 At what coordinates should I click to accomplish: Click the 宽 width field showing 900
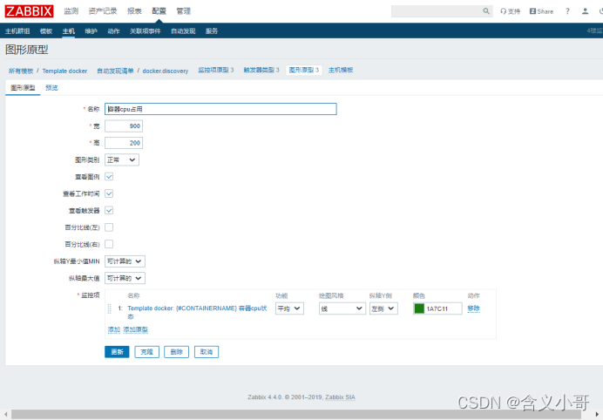(124, 125)
